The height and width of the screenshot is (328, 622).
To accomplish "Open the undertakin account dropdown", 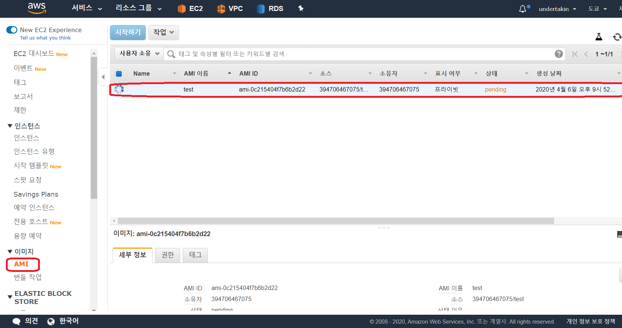I will [x=557, y=9].
